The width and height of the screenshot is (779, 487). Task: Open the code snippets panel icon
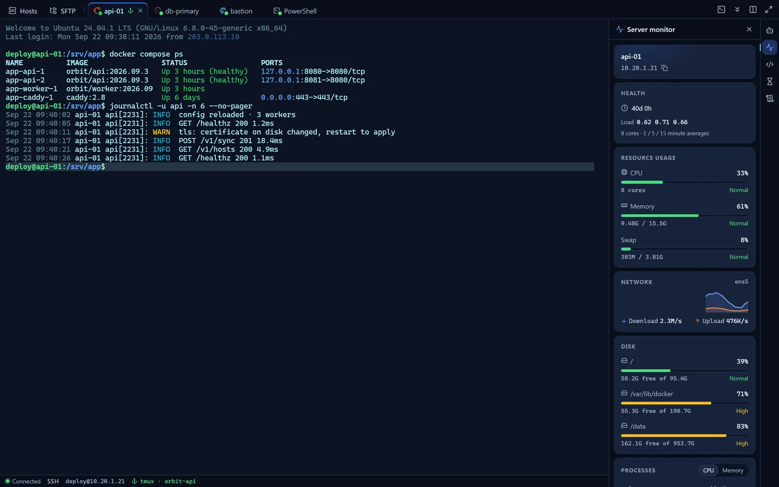pos(769,64)
